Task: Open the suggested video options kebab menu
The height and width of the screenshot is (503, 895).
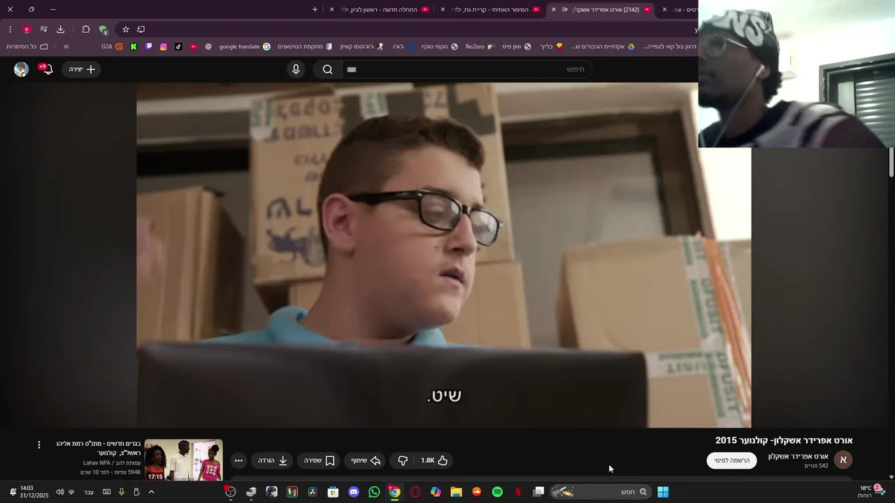Action: (x=39, y=444)
